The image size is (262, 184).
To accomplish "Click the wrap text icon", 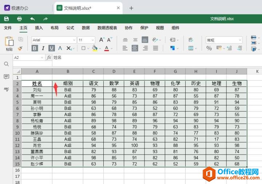I will tap(191, 40).
